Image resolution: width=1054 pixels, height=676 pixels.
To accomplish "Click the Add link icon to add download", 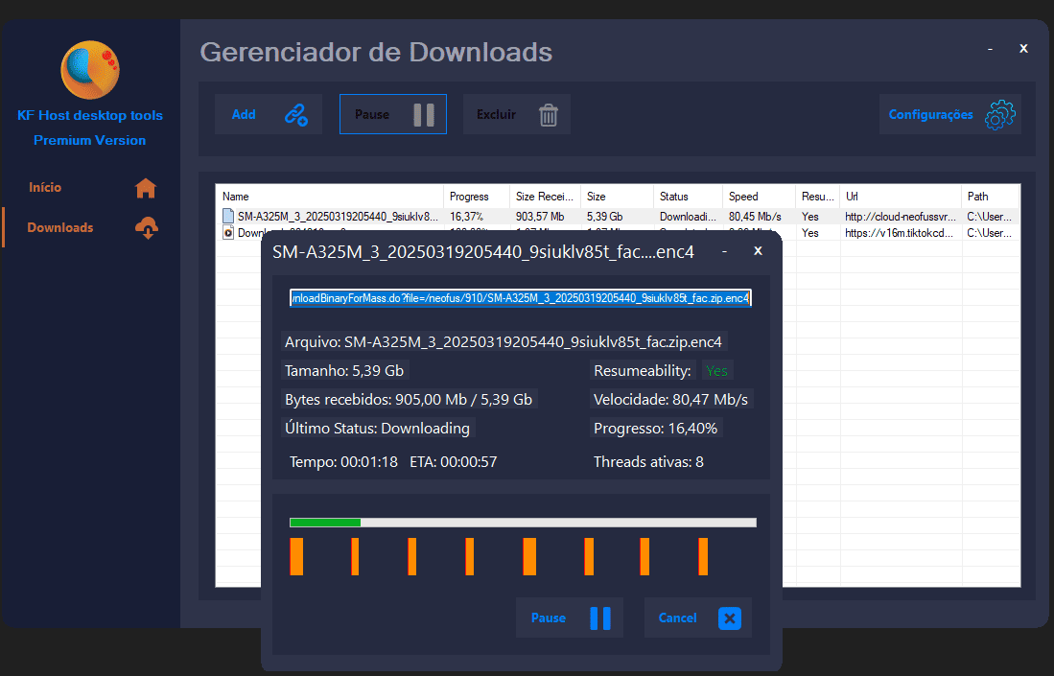I will 295,114.
